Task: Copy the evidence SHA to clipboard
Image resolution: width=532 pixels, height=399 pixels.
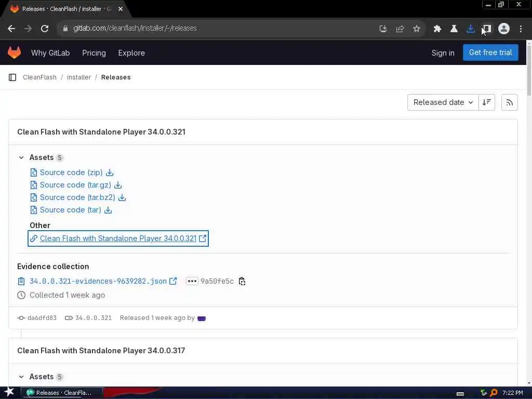Action: coord(242,281)
